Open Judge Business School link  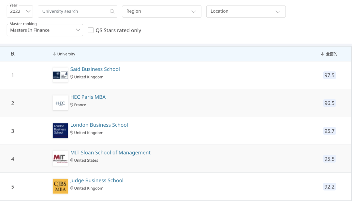click(97, 181)
